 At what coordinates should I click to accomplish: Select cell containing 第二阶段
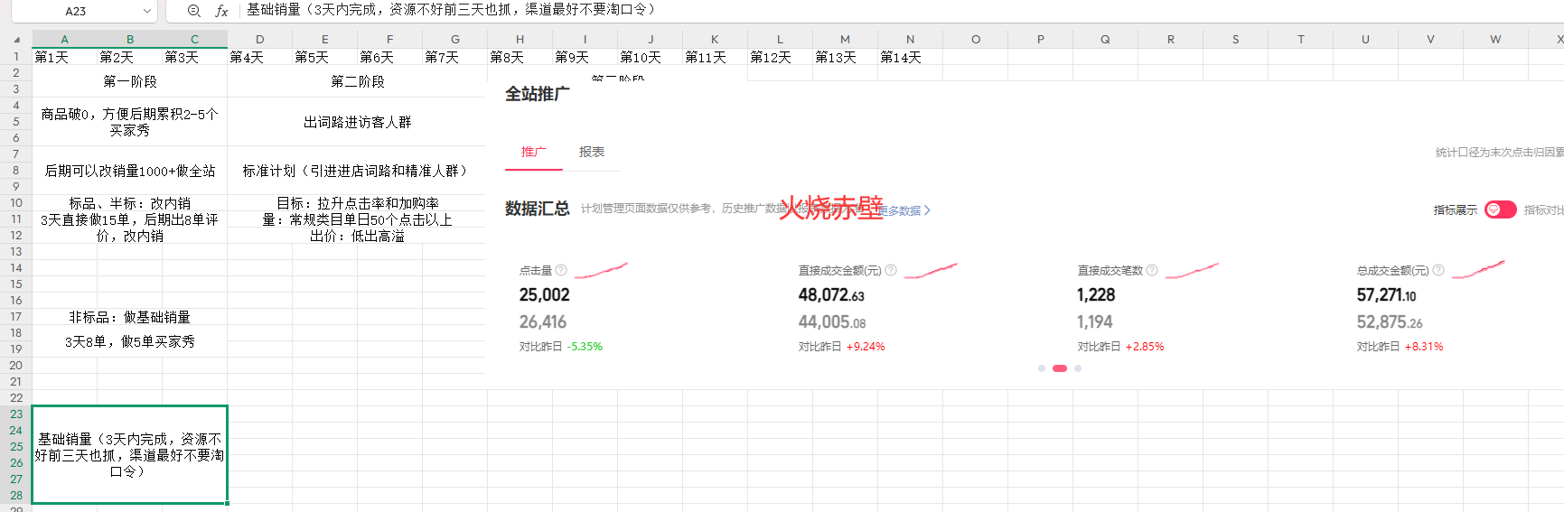click(x=358, y=81)
